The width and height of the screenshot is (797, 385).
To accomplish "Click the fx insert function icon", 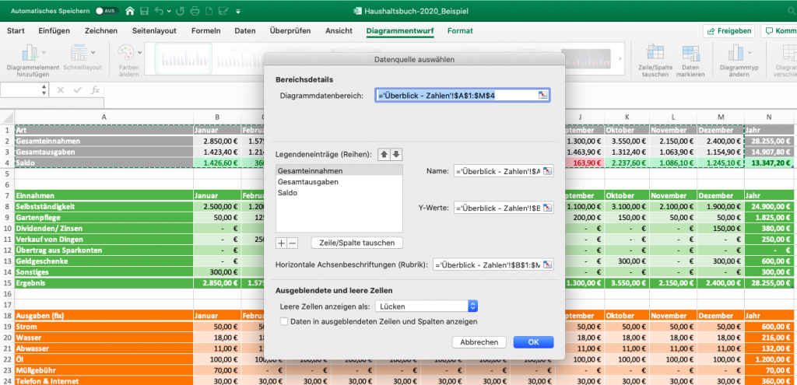I will coord(95,90).
